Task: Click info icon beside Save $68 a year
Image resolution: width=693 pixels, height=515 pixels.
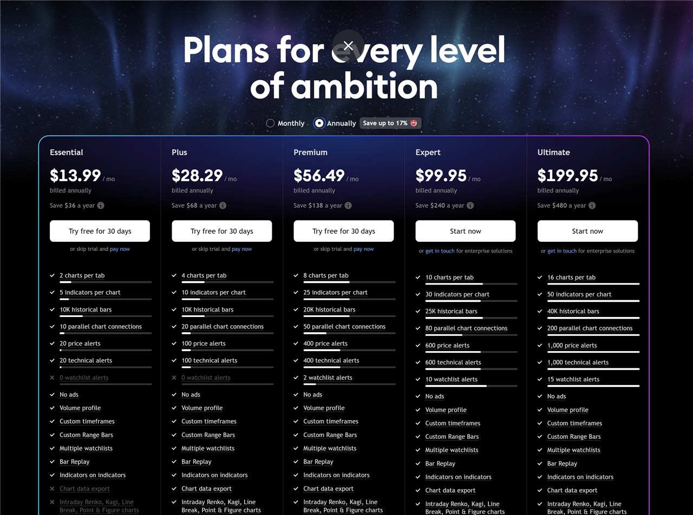Action: click(x=223, y=206)
